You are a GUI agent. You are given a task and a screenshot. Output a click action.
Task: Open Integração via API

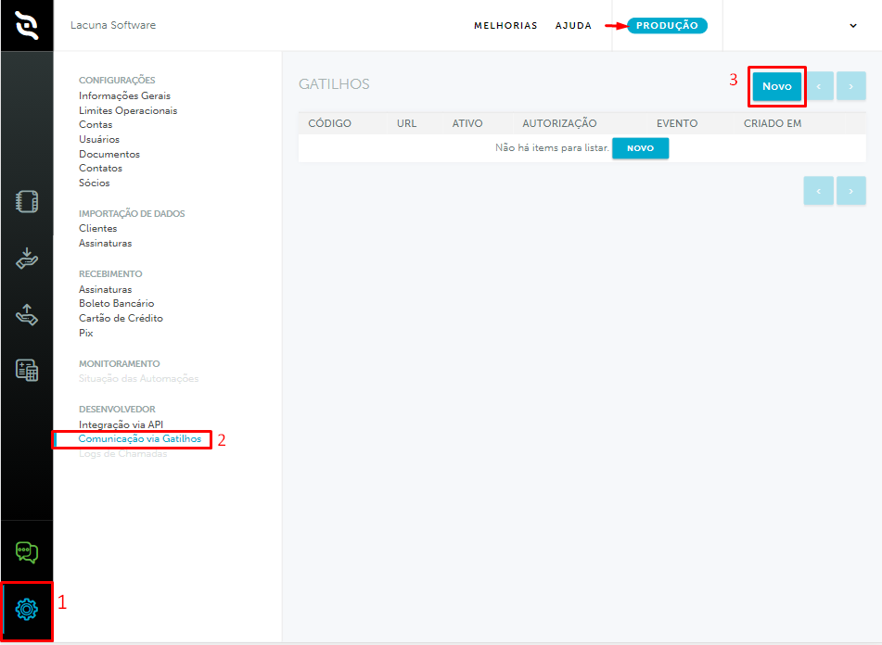click(x=121, y=424)
